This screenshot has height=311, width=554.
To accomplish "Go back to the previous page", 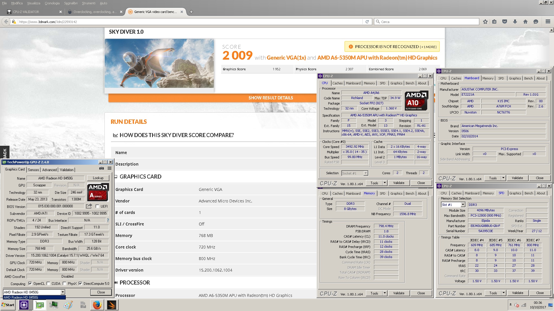I will point(6,22).
